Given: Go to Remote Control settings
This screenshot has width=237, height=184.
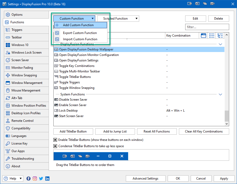Looking at the screenshot, I should click(26, 121).
